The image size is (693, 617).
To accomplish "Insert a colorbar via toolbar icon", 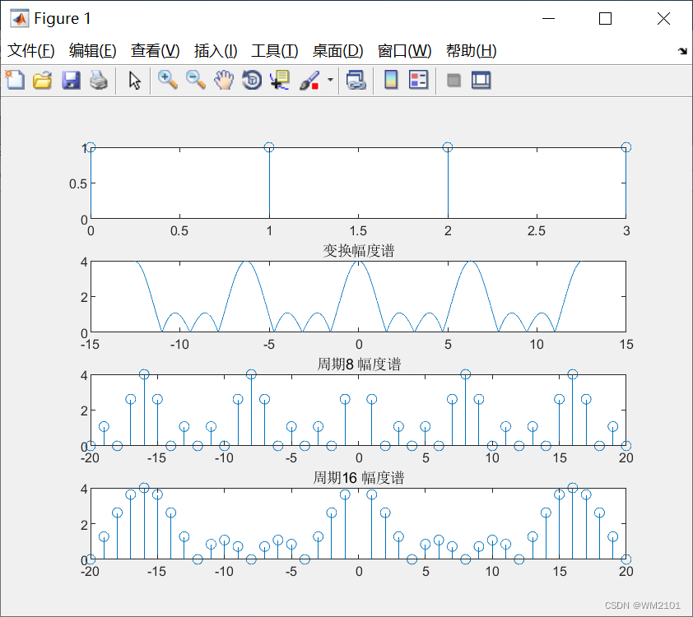I will (391, 81).
